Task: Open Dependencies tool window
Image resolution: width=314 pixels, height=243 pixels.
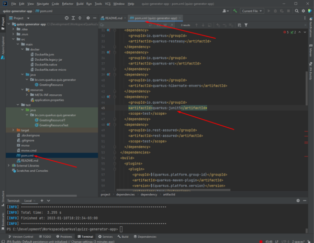Action: tap(145, 237)
